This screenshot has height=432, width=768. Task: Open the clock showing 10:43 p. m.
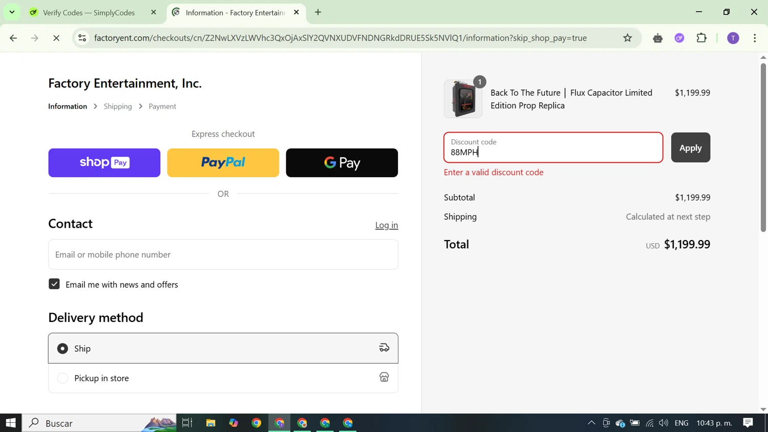tap(714, 423)
